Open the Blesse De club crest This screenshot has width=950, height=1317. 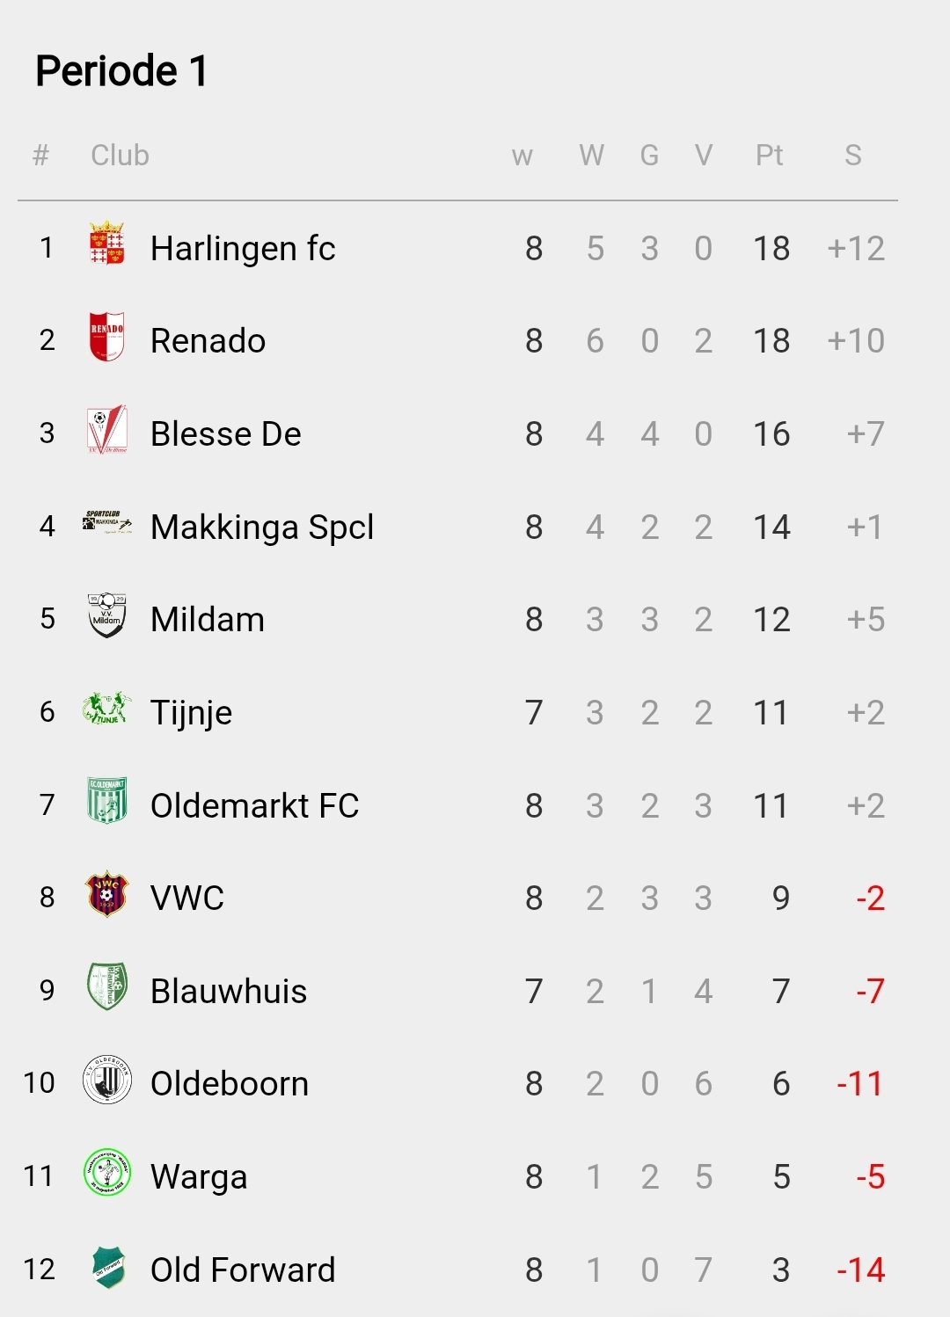tap(106, 430)
